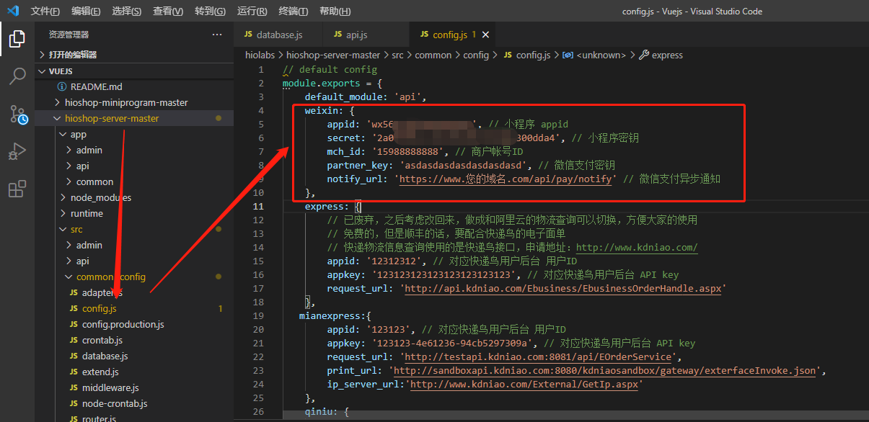Open the 文件(F) menu

[x=45, y=12]
